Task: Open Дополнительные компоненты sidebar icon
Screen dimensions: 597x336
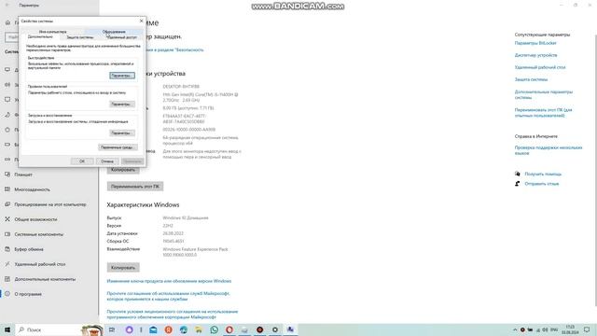Action: 7,279
